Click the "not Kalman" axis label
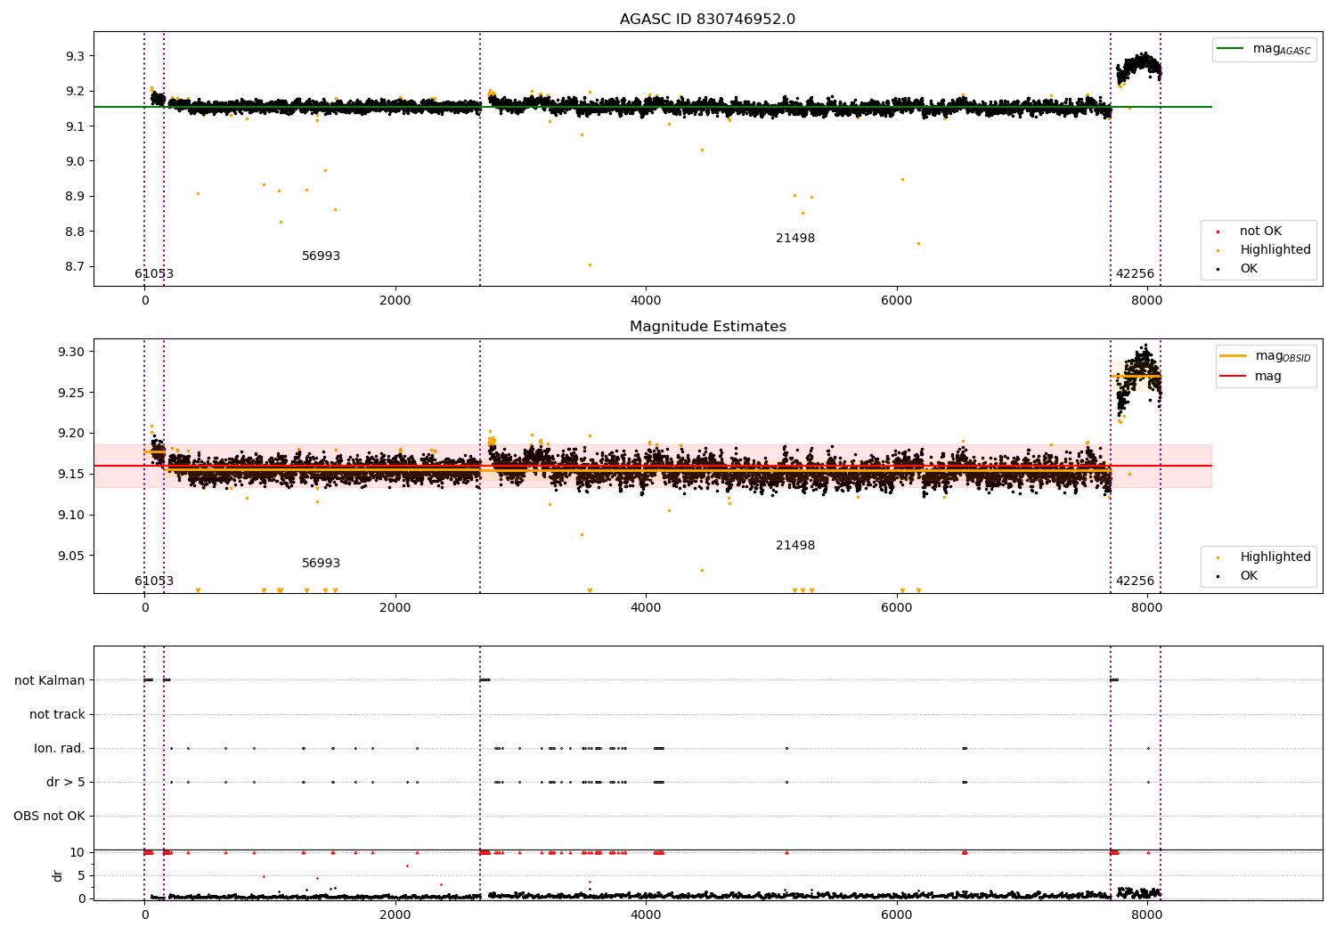The height and width of the screenshot is (935, 1336). point(50,680)
